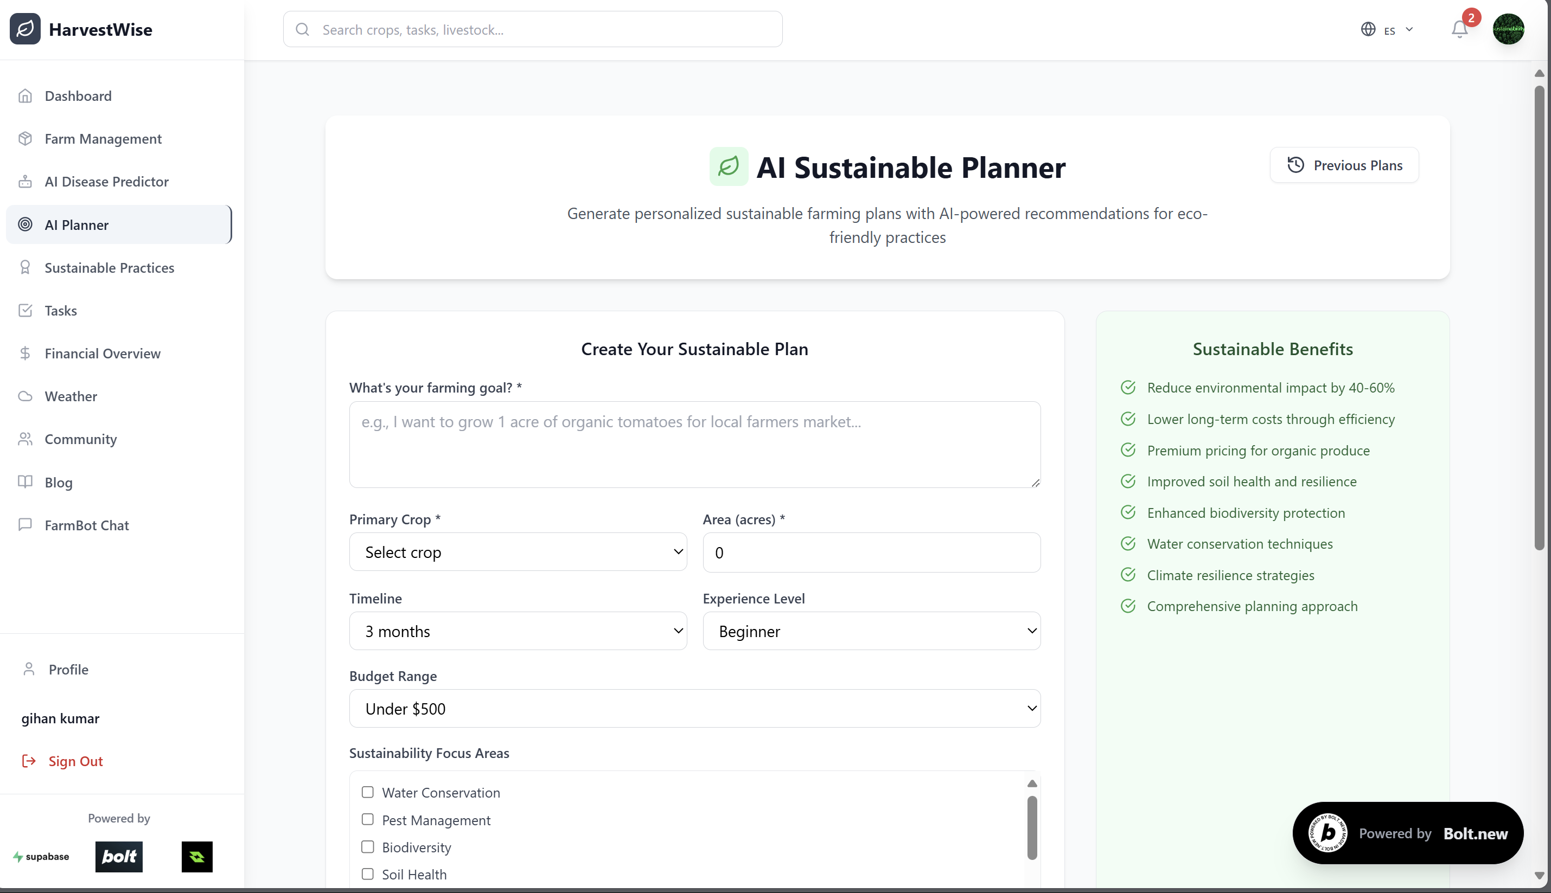Select the Sustainable Practices sidebar item
The height and width of the screenshot is (893, 1551).
click(x=108, y=267)
